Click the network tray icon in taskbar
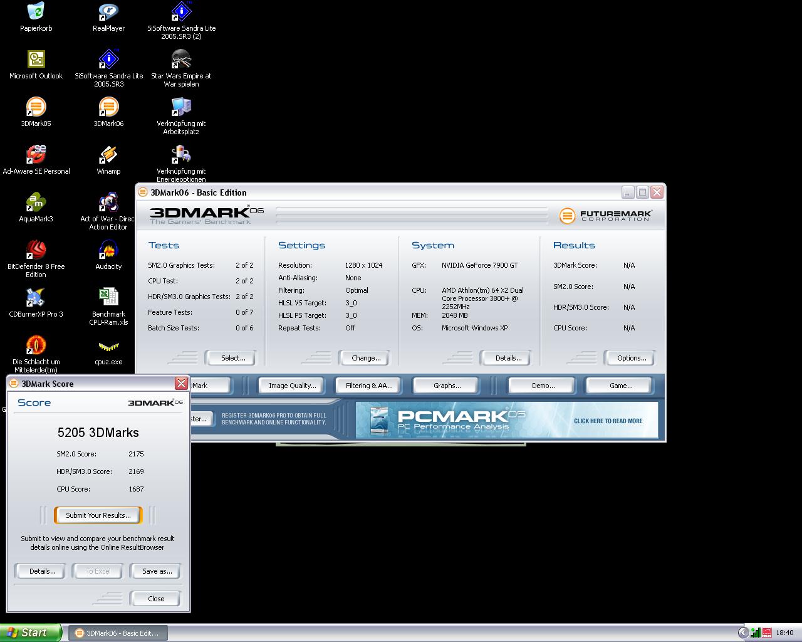Screen dimensions: 802x642 click(756, 633)
